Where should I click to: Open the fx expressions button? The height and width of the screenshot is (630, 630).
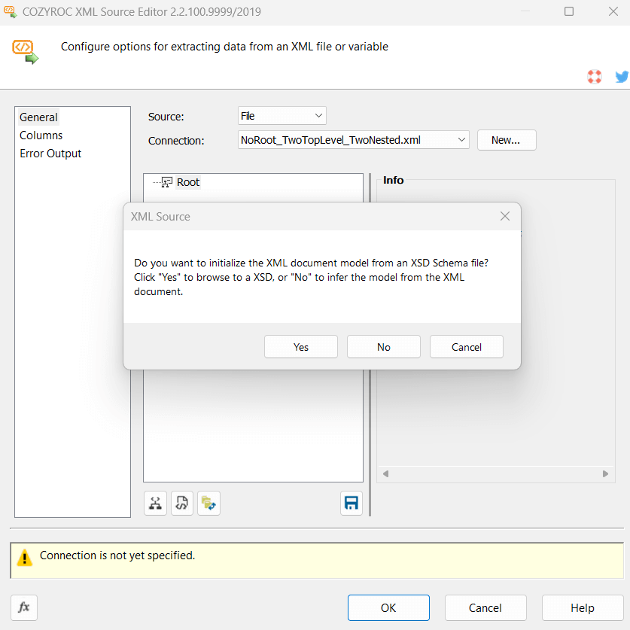(x=24, y=607)
